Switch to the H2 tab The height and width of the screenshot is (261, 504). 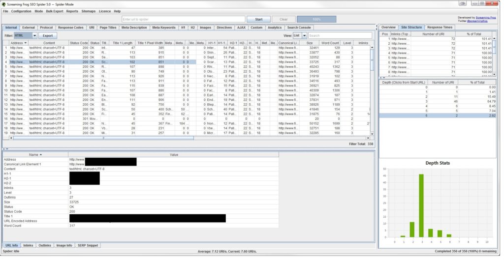[192, 28]
